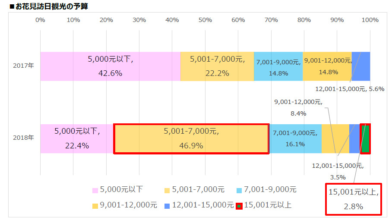
Task: Click the 9,001-12,000元 legend swatch
Action: [95, 206]
